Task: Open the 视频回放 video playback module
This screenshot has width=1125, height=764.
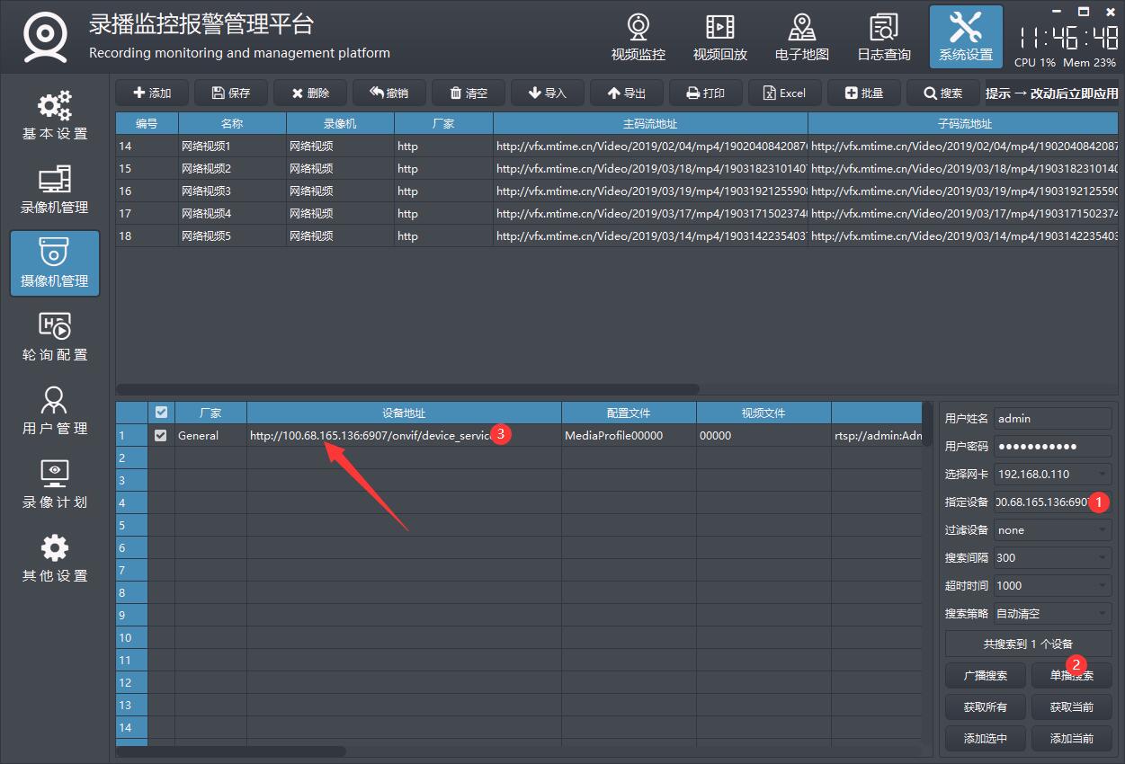Action: click(x=719, y=38)
